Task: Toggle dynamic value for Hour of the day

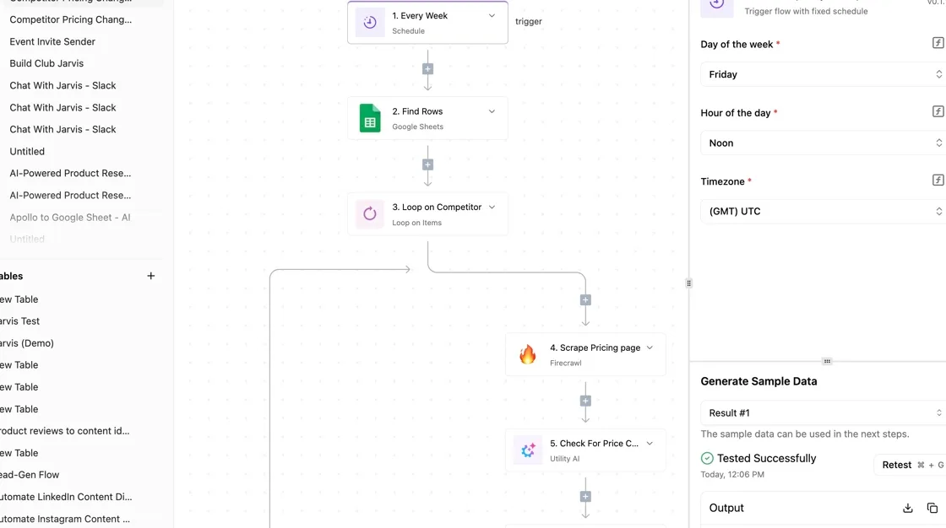Action: click(938, 111)
